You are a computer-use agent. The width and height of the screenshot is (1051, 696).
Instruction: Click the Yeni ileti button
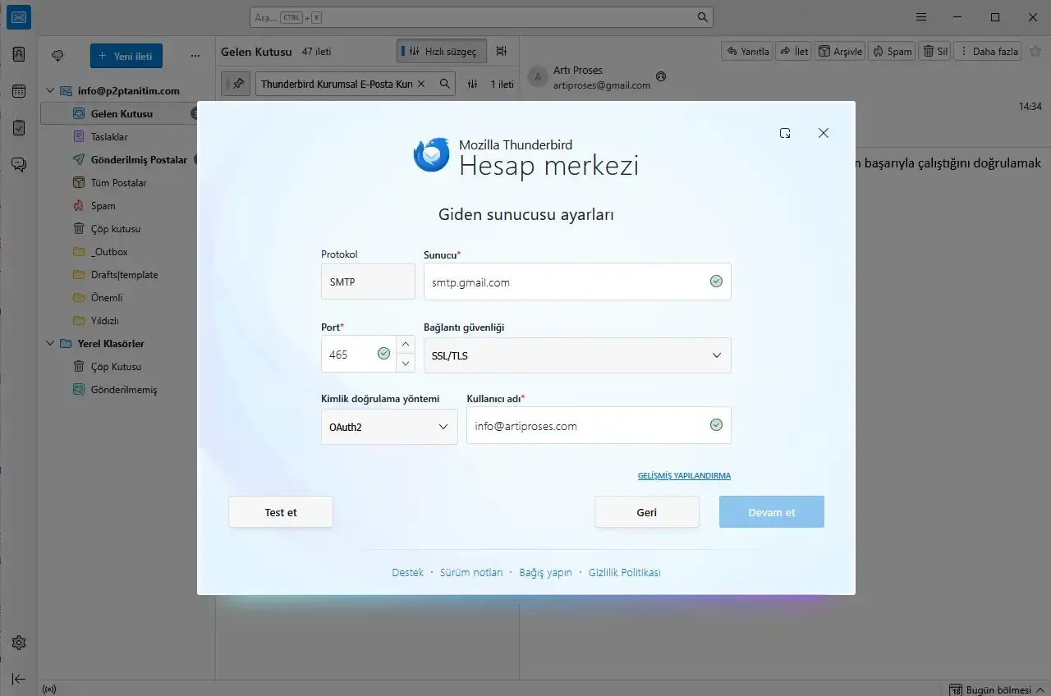(126, 56)
